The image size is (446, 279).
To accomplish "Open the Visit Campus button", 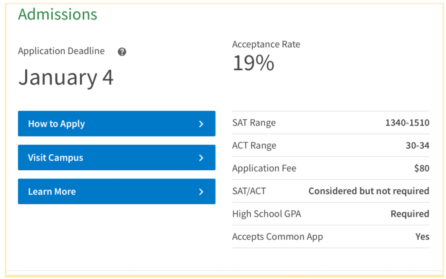I will point(116,157).
